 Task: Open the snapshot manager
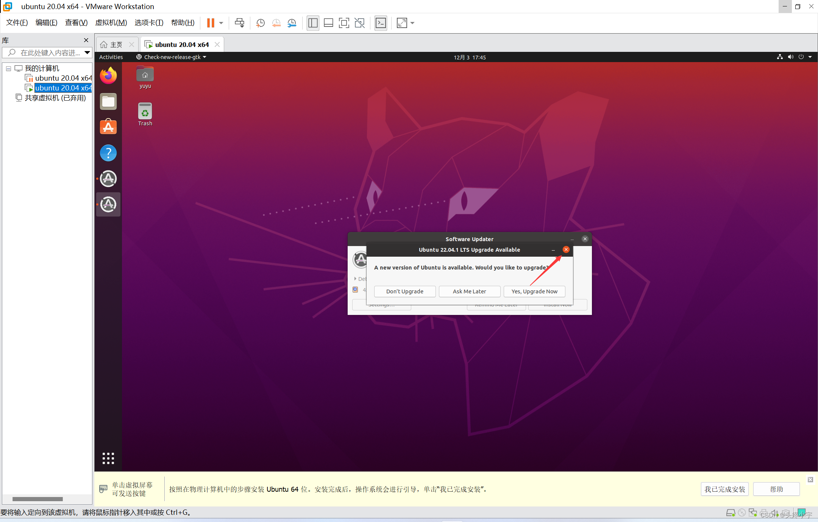292,23
